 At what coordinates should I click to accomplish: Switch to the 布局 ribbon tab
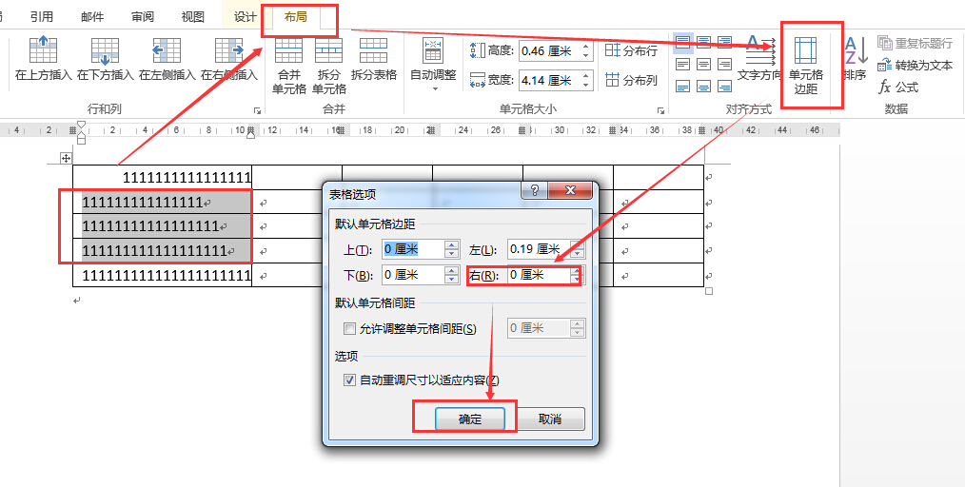[x=295, y=17]
